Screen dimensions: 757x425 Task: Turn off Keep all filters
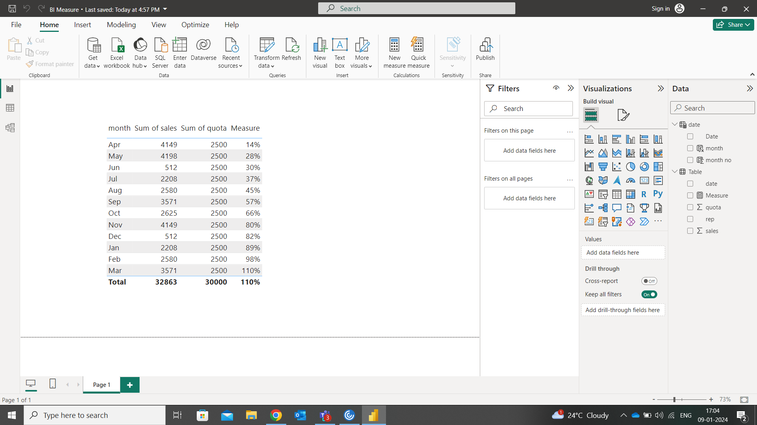tap(649, 294)
